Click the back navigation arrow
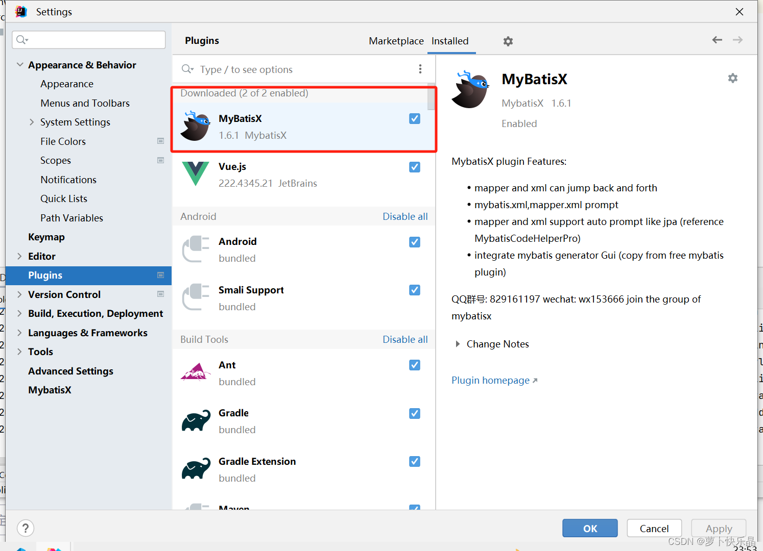Screen dimensions: 763x551 [x=717, y=40]
